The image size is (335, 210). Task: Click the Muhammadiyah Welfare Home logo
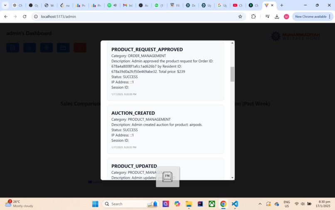point(296,36)
